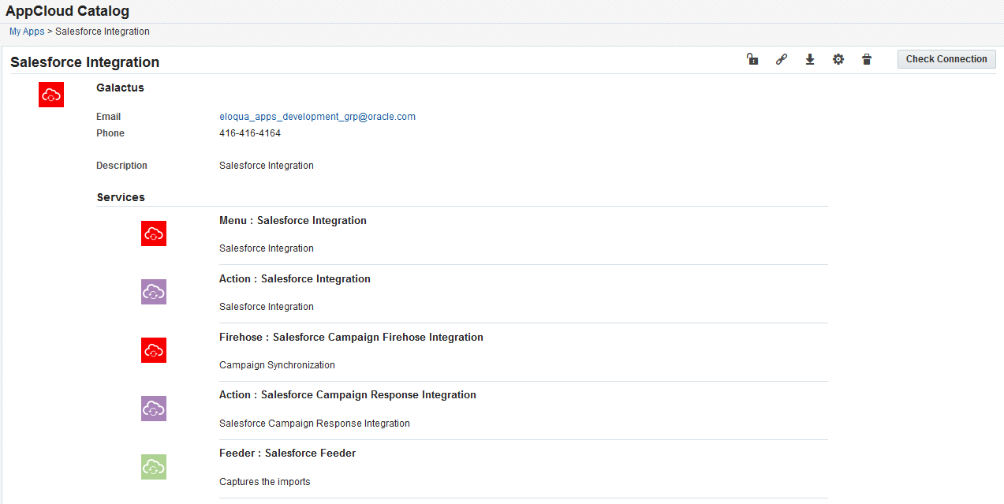The image size is (1004, 504).
Task: Click the chain link icon
Action: pyautogui.click(x=782, y=59)
